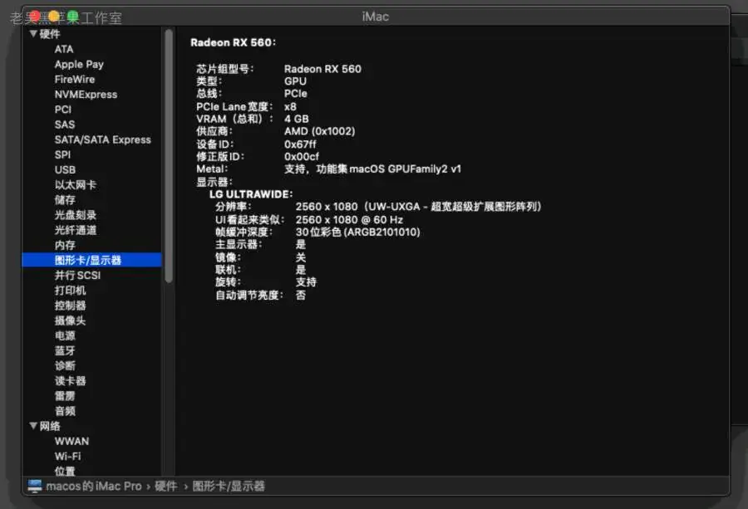Click 图形卡/显示器 breadcrumb in path bar

229,486
